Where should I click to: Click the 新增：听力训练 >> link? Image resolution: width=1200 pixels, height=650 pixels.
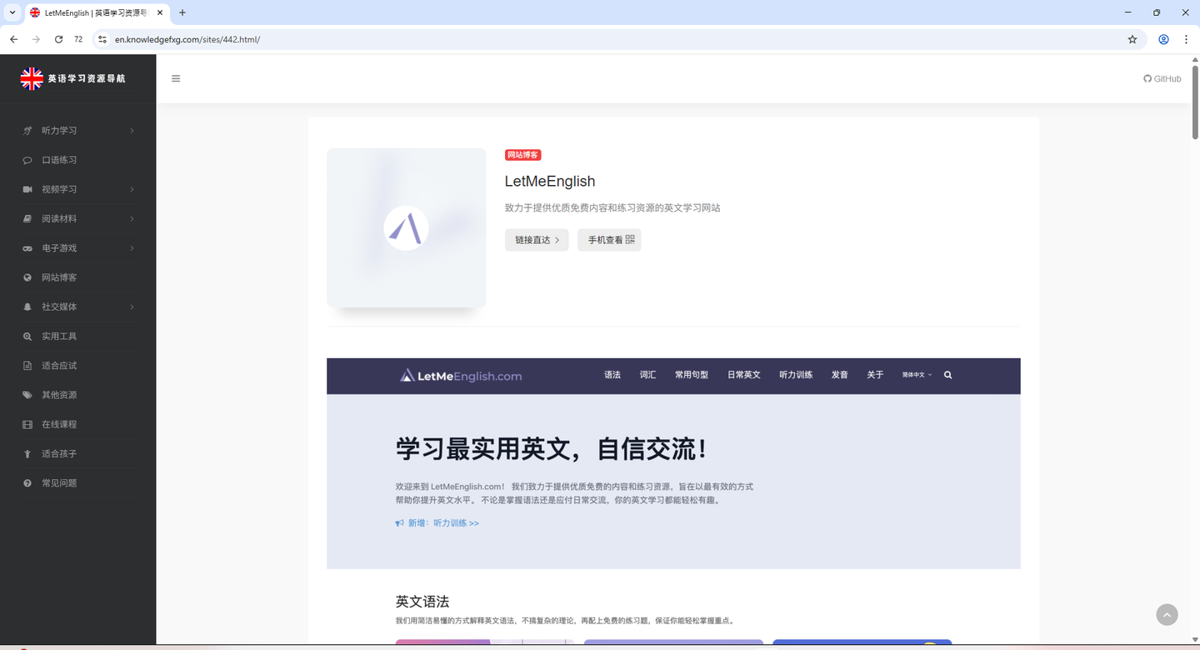pyautogui.click(x=437, y=523)
